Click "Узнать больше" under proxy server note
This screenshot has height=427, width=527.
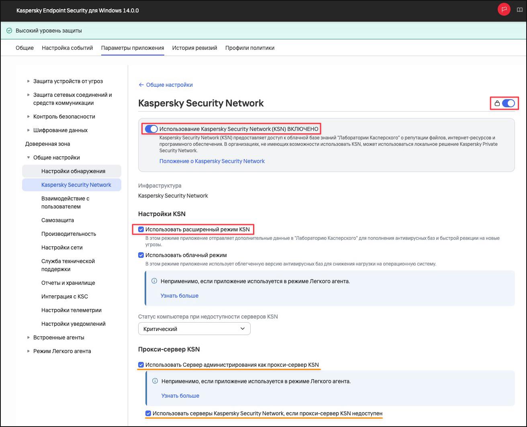[x=180, y=396]
